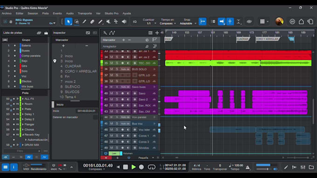Image resolution: width=317 pixels, height=178 pixels.
Task: Click the Stop transport button
Action: pos(125,167)
